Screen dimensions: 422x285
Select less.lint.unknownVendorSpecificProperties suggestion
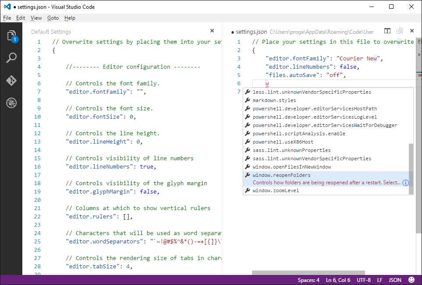tap(326, 92)
